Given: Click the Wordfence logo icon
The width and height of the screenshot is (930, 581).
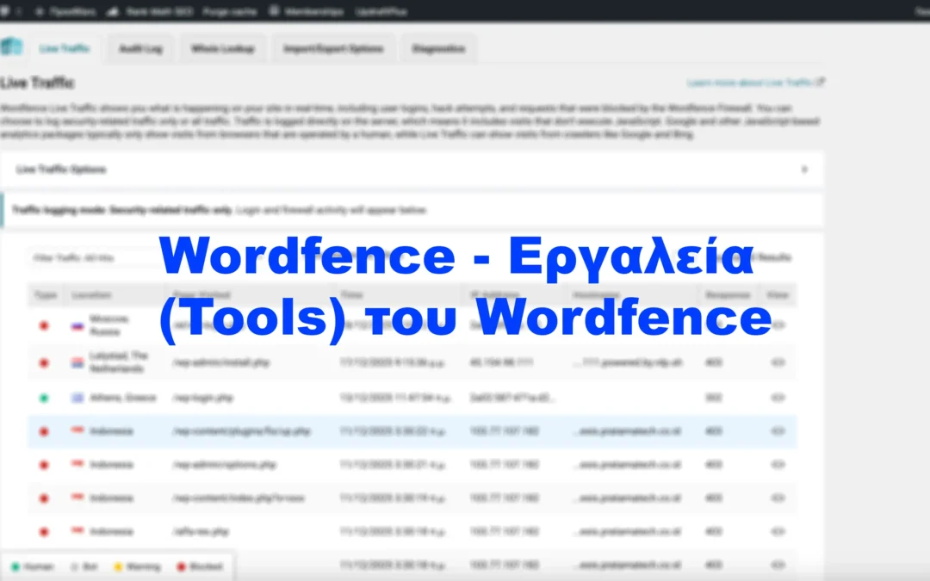Looking at the screenshot, I should (11, 46).
